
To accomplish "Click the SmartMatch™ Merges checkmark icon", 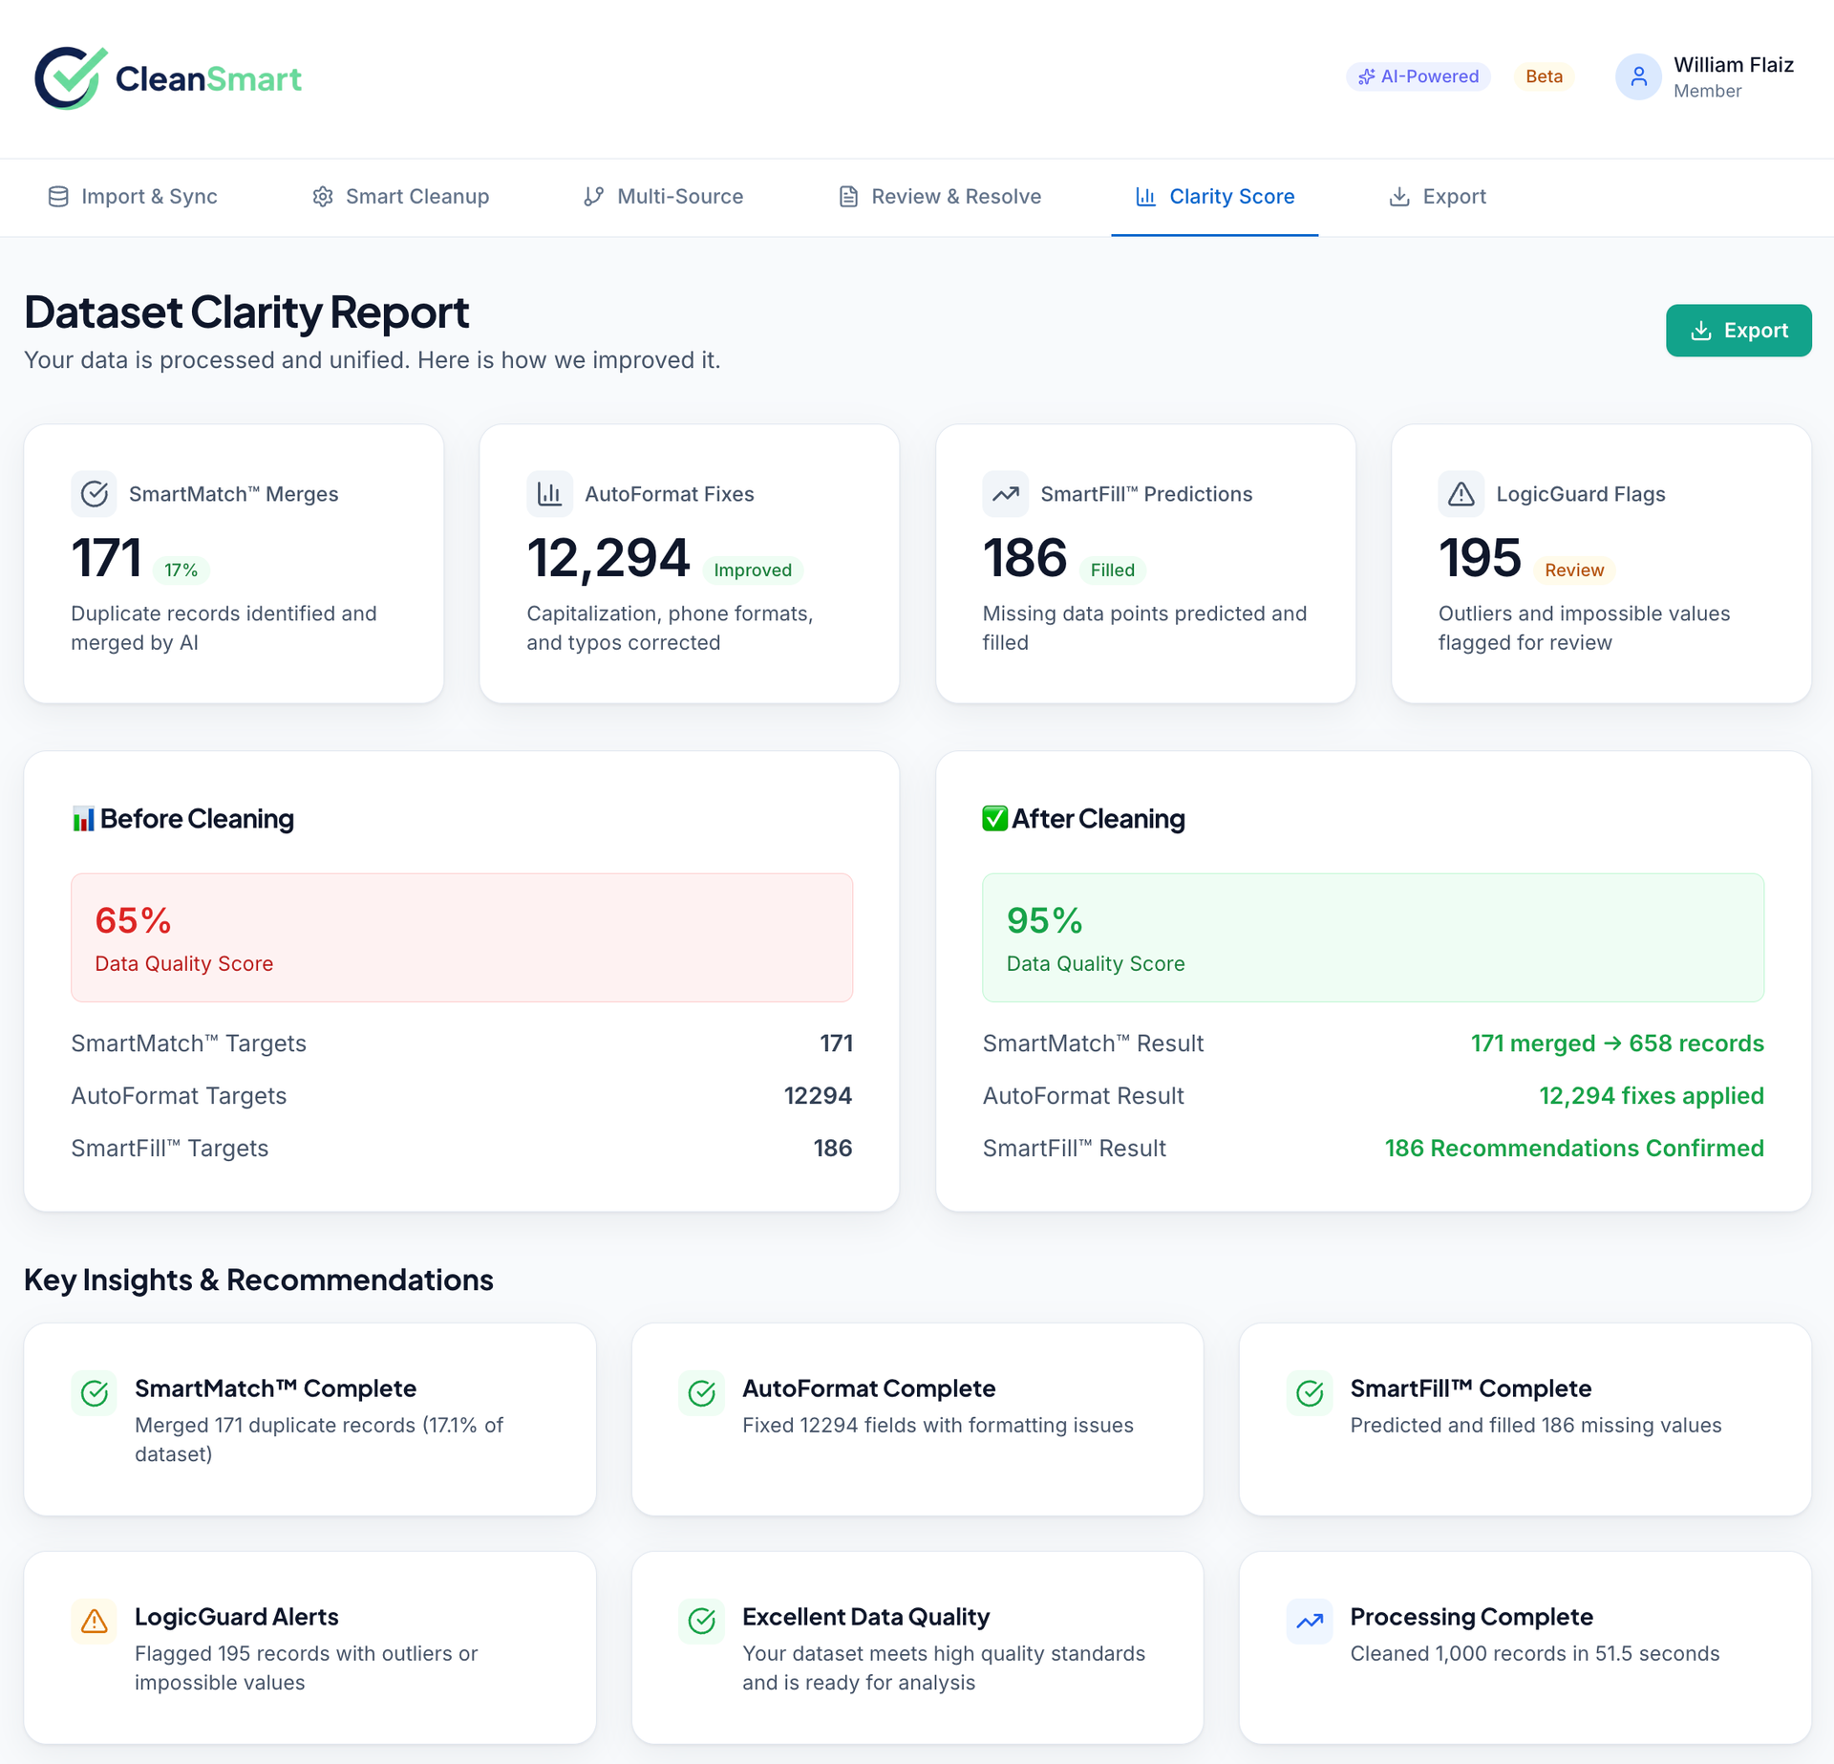I will 94,493.
